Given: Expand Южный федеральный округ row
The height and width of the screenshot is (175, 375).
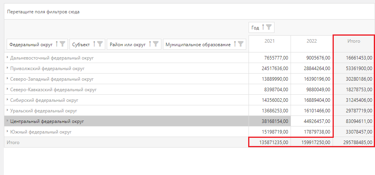Looking at the screenshot, I should (7, 132).
